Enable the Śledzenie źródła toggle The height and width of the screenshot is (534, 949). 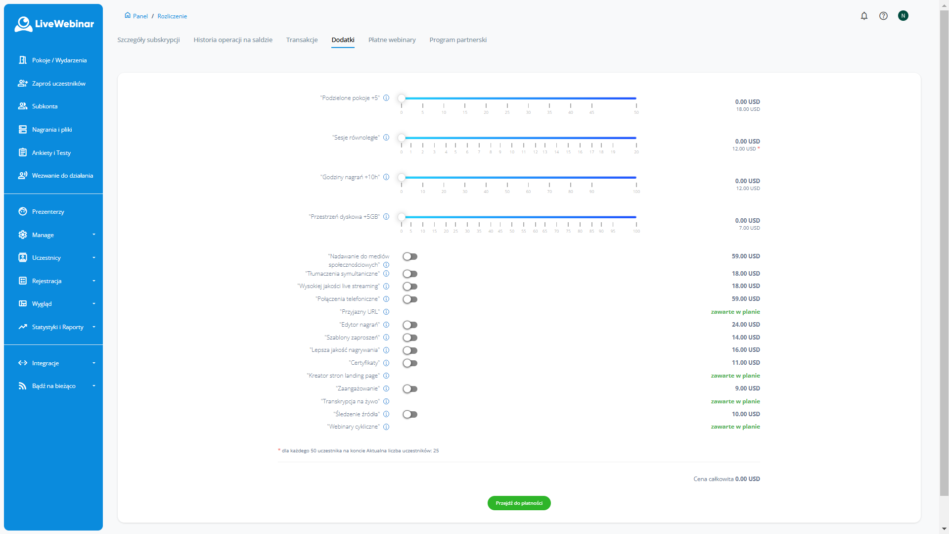pos(410,414)
